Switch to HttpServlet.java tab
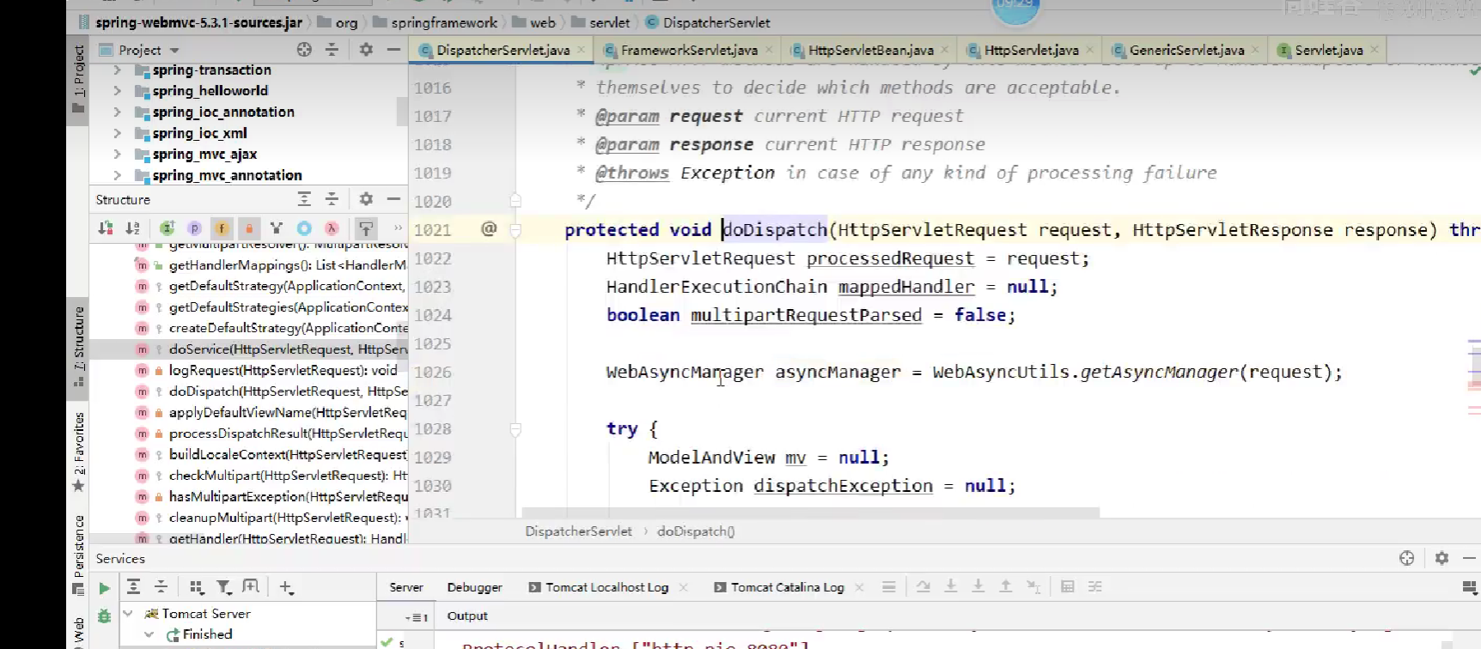This screenshot has width=1481, height=649. click(1030, 51)
